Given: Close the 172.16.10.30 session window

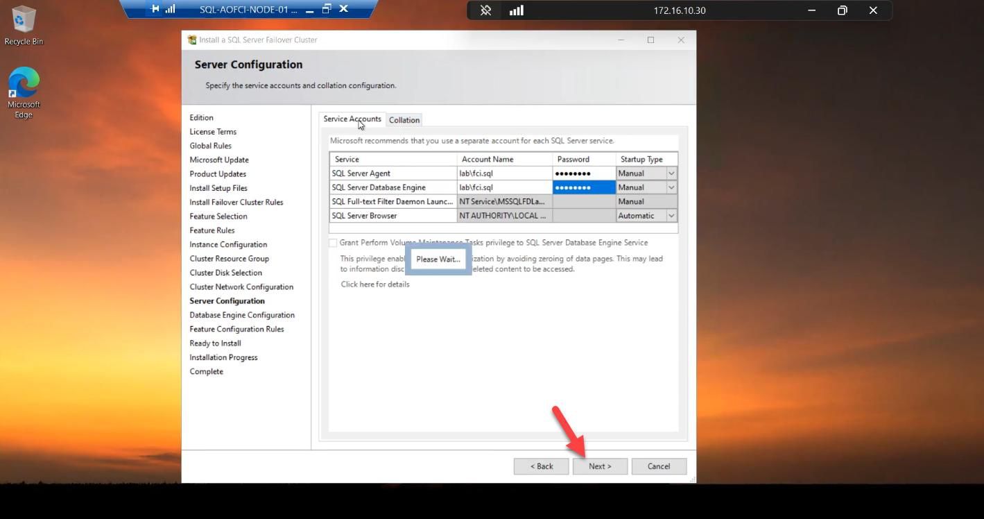Looking at the screenshot, I should pyautogui.click(x=873, y=10).
